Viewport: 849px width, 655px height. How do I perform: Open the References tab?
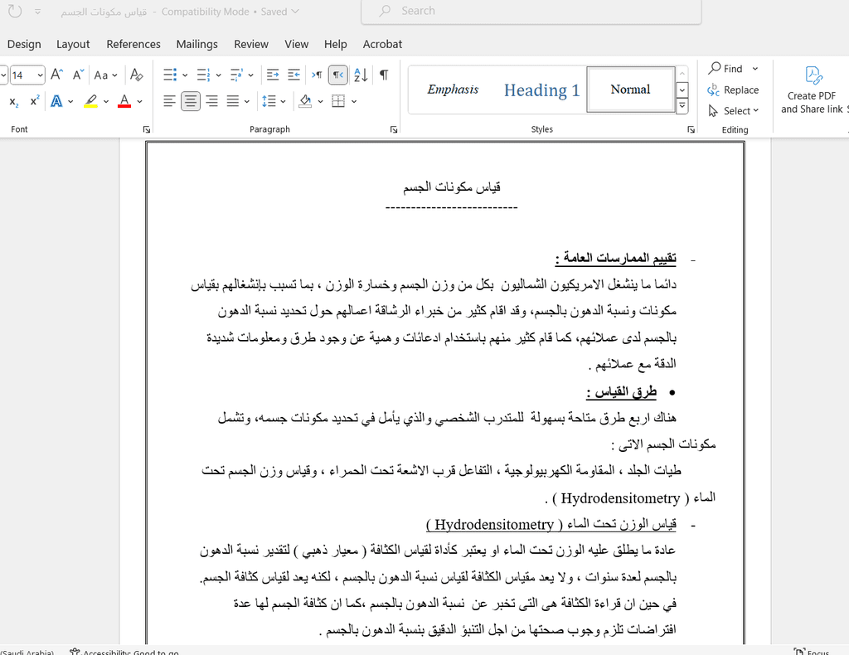133,45
